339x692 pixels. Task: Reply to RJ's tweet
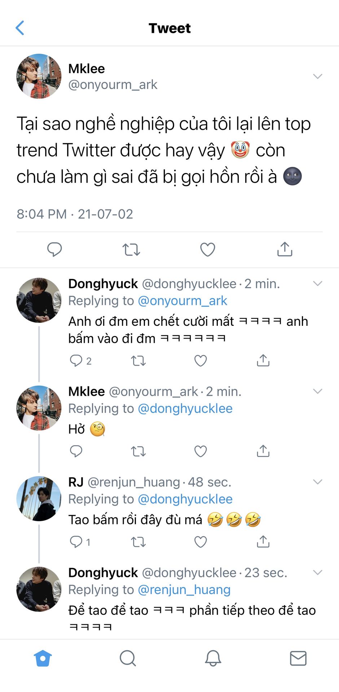(x=76, y=542)
